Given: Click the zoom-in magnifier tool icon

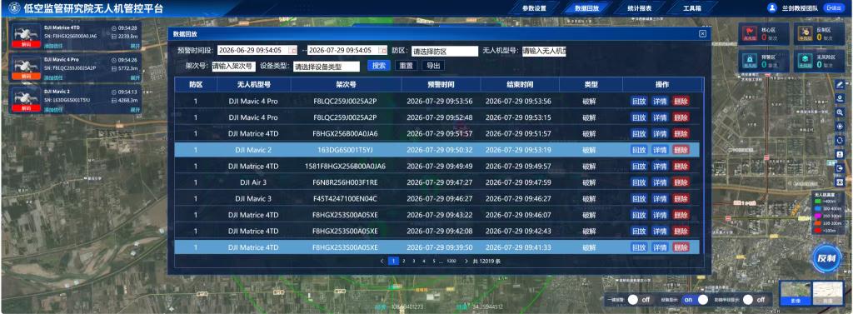Looking at the screenshot, I should click(x=840, y=112).
